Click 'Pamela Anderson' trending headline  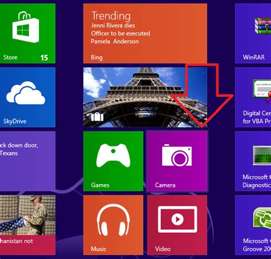click(115, 41)
